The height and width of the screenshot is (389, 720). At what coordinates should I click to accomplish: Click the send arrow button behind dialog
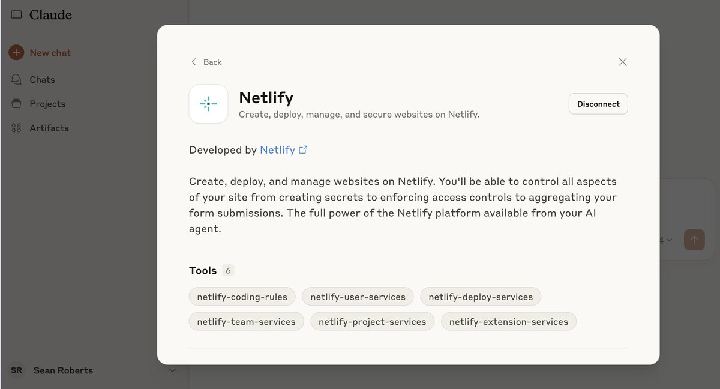point(694,240)
